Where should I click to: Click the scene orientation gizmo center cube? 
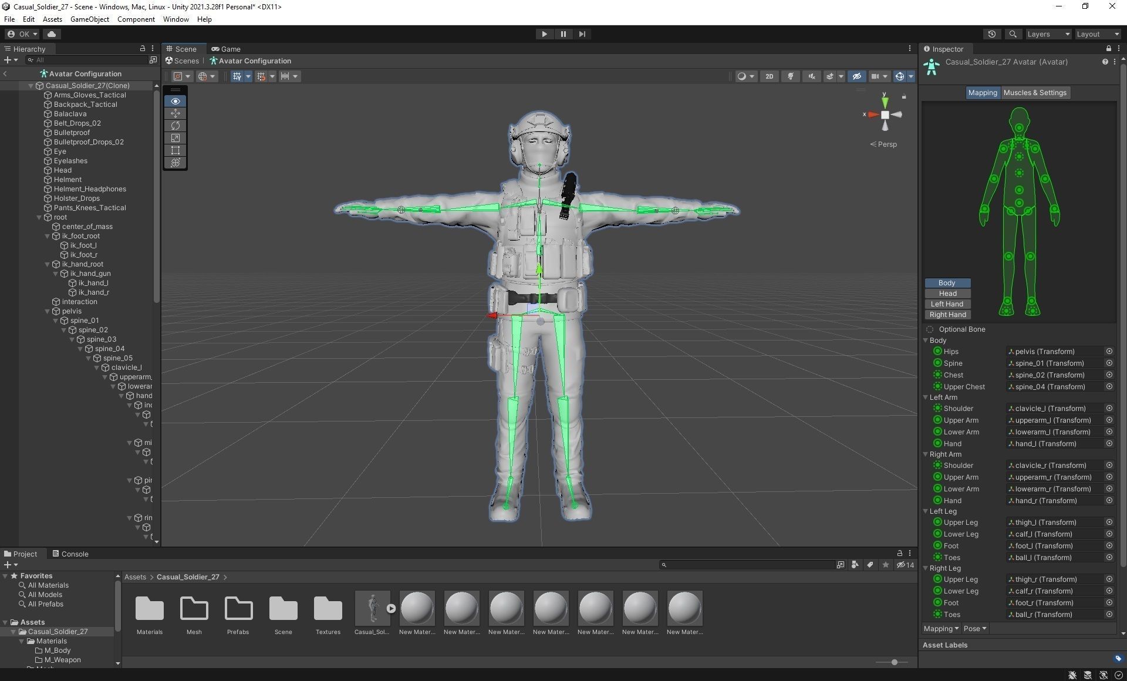[x=885, y=114]
